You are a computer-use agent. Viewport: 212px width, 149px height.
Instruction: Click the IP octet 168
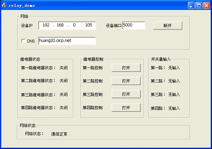(60, 25)
